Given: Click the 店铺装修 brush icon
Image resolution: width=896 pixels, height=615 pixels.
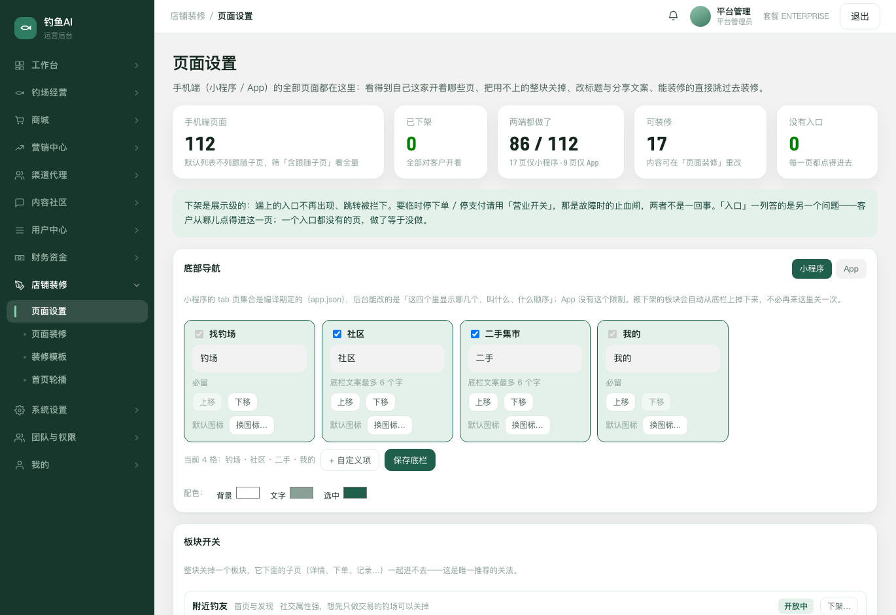Looking at the screenshot, I should coord(20,285).
